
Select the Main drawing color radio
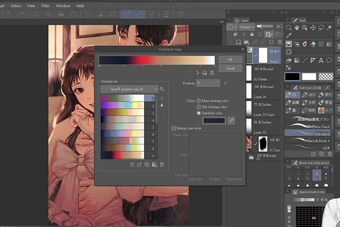pyautogui.click(x=199, y=101)
